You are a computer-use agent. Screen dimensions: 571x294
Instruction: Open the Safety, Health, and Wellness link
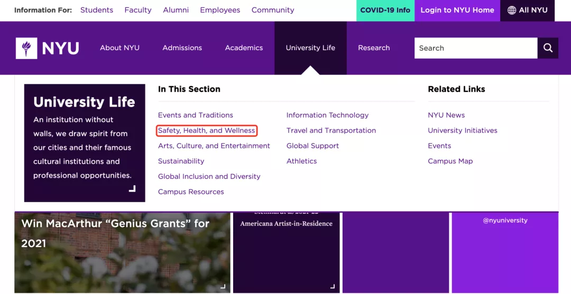coord(207,130)
